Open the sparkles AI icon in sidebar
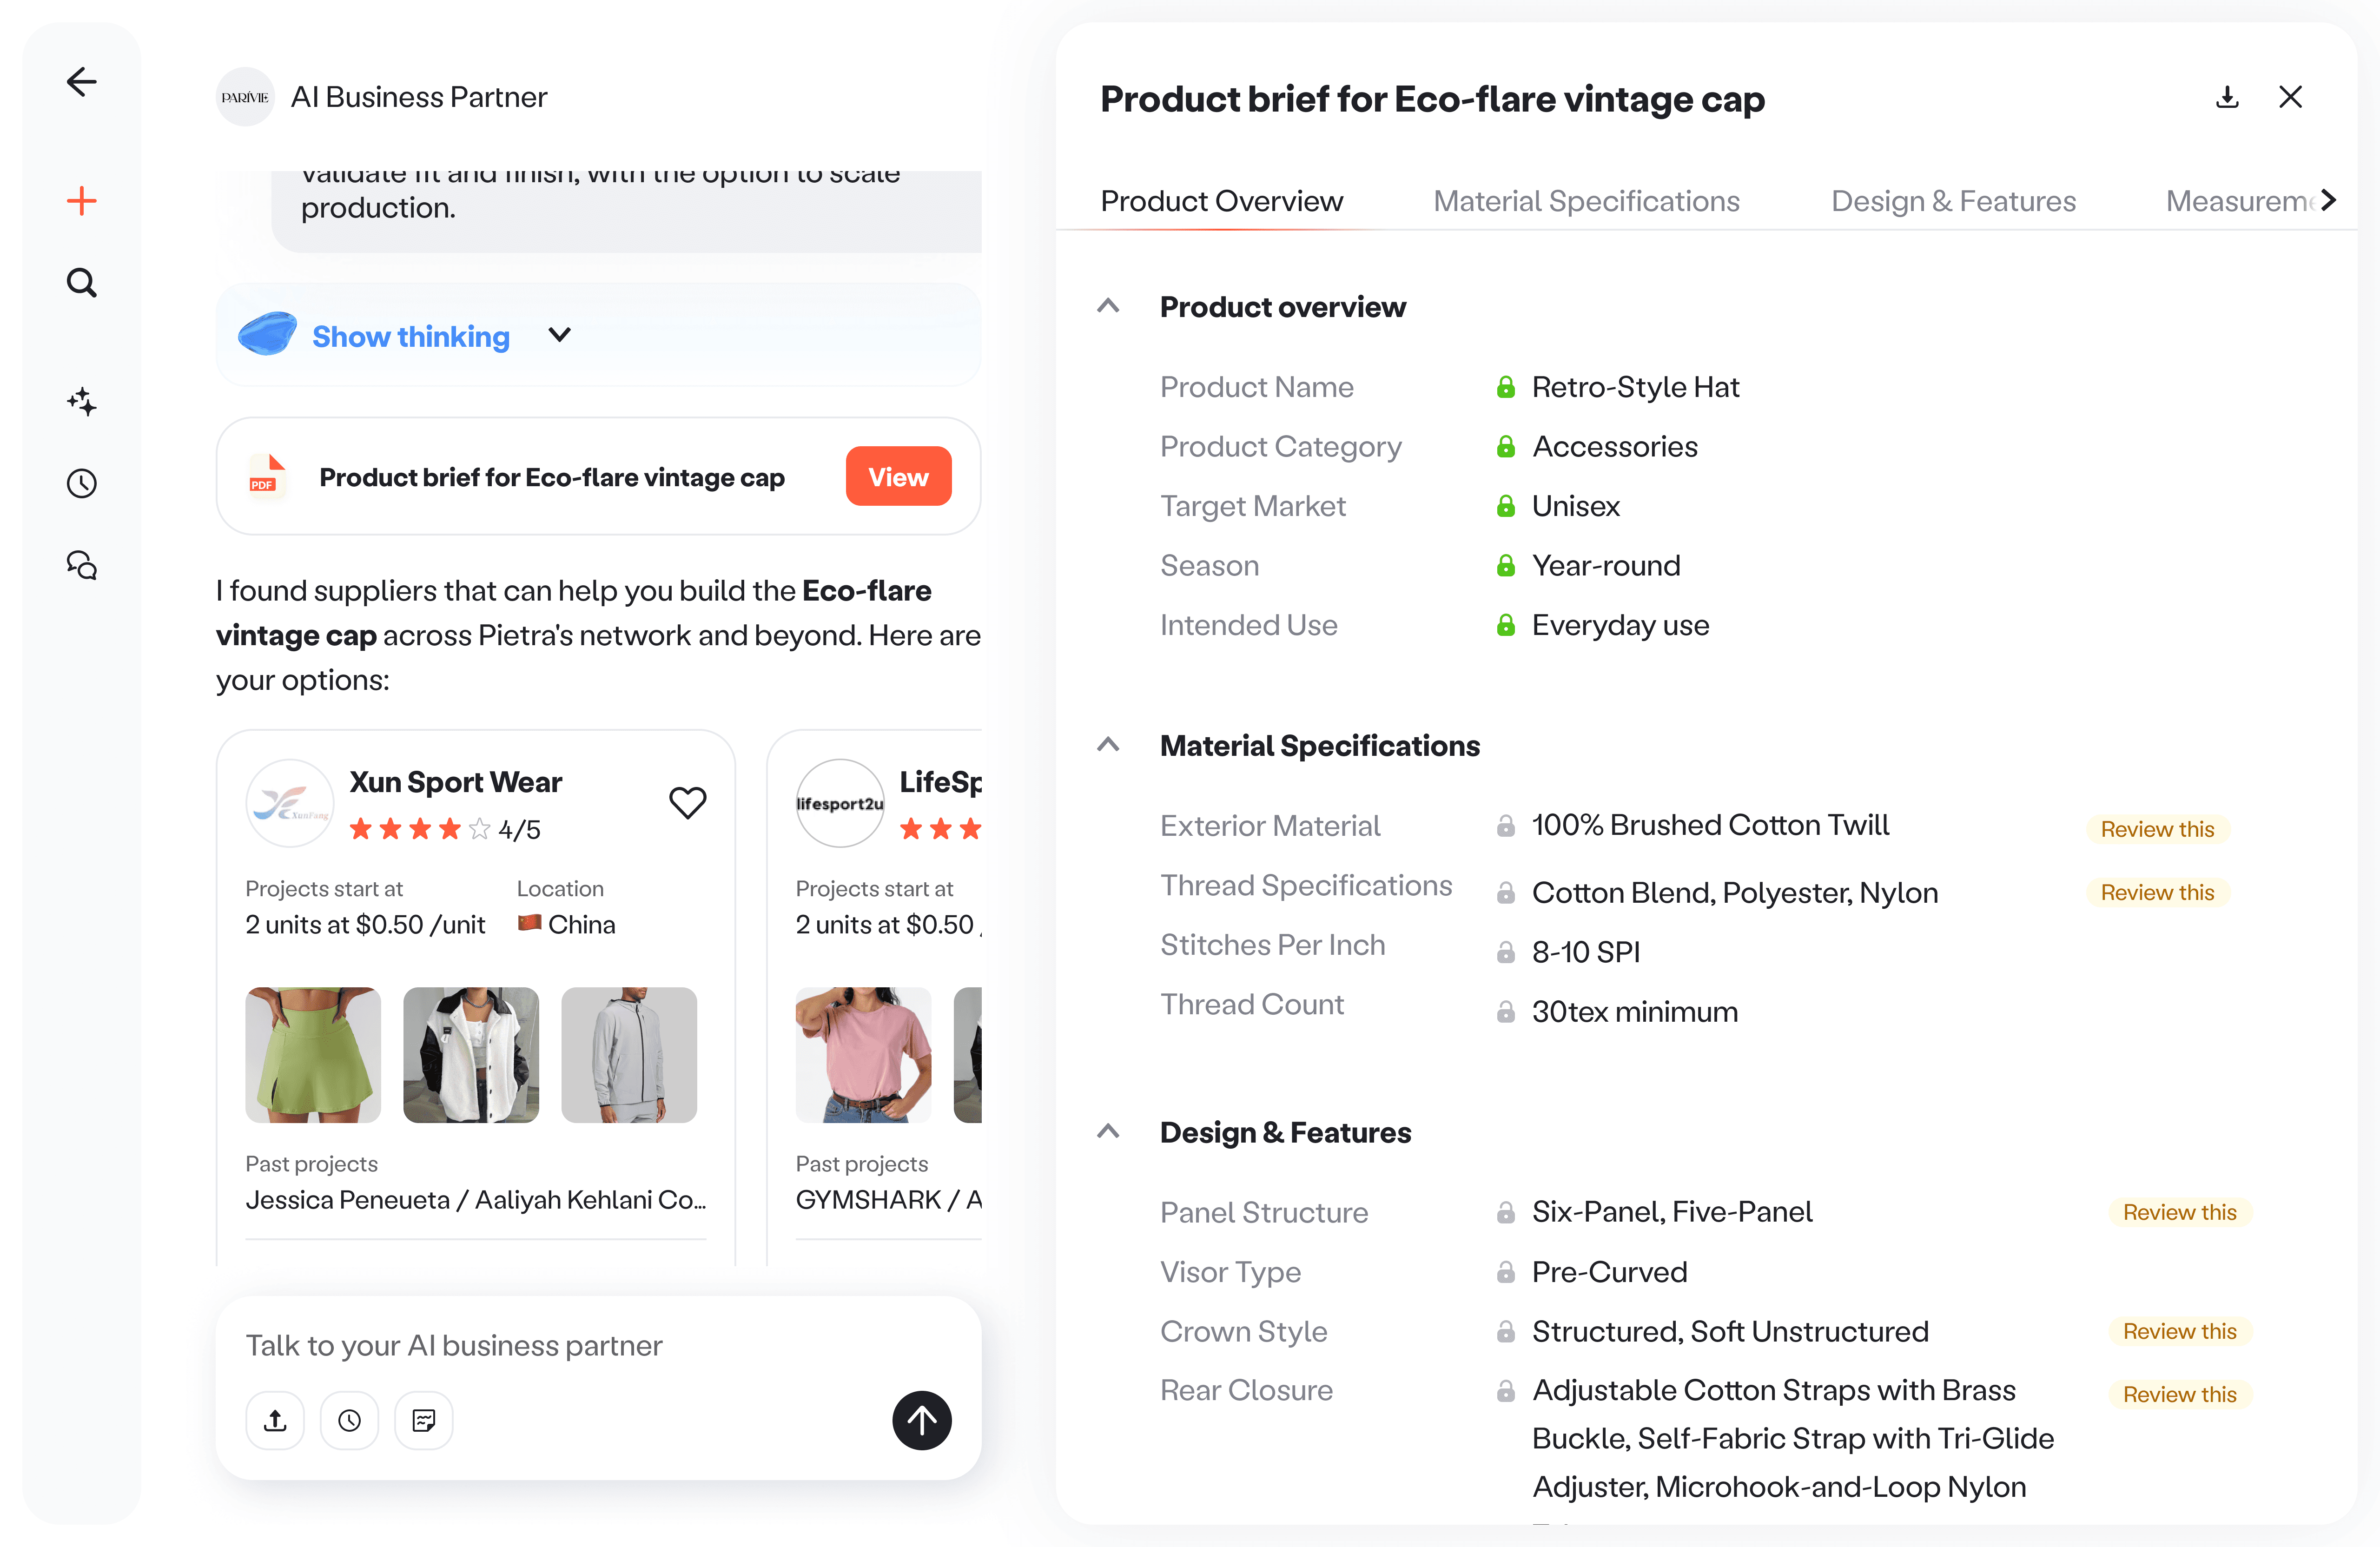 point(82,402)
